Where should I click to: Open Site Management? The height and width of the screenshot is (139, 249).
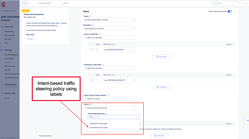[x=11, y=55]
